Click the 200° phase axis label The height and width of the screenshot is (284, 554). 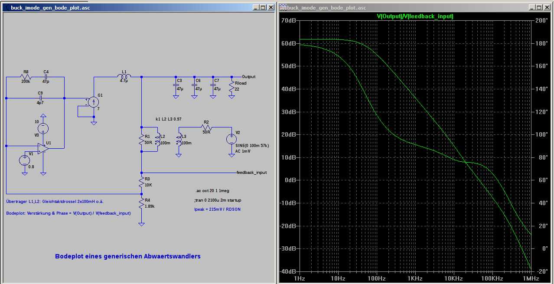541,20
